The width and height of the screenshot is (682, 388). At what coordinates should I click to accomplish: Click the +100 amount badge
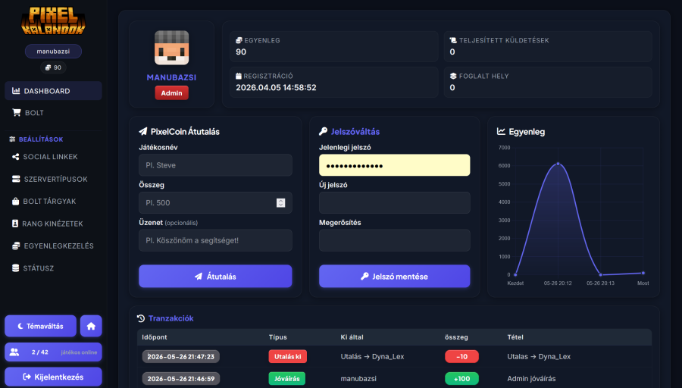click(x=461, y=378)
